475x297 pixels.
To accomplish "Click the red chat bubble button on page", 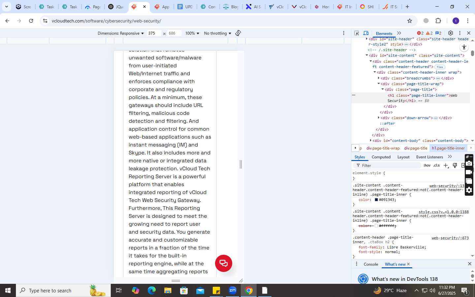I will tap(224, 263).
